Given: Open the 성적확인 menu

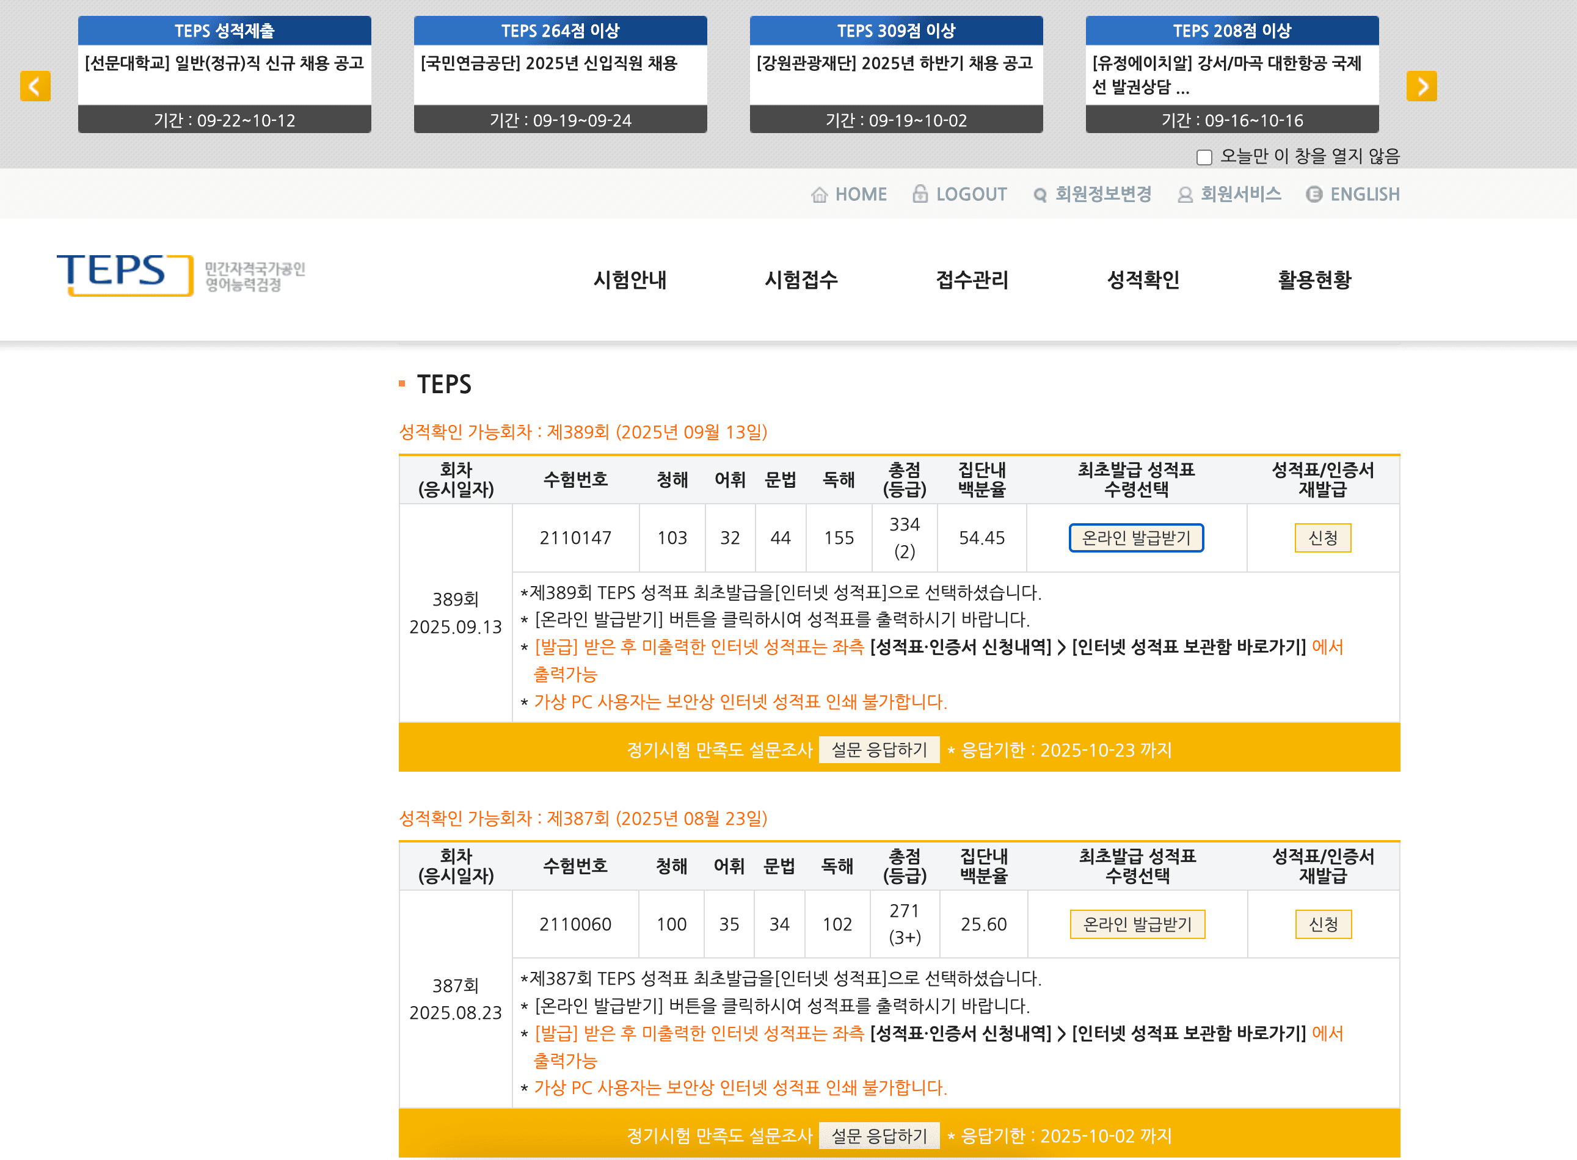Looking at the screenshot, I should coord(1143,280).
